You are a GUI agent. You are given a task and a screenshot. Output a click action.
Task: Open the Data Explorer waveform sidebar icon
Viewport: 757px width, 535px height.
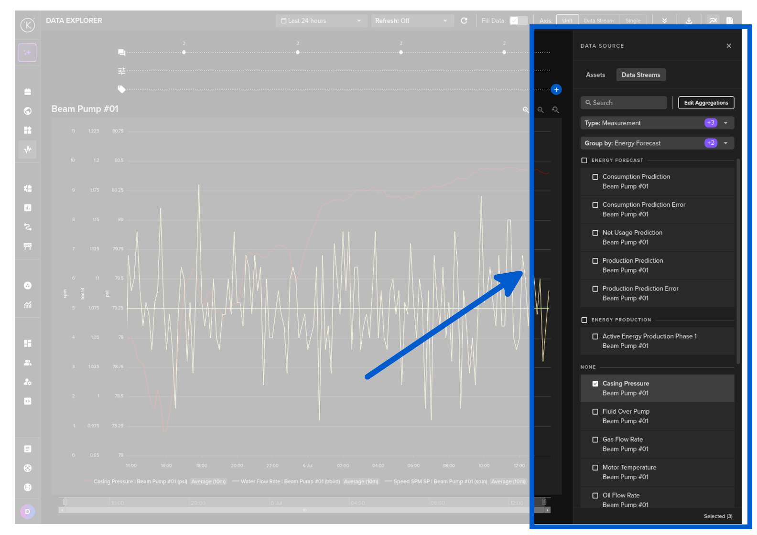28,150
